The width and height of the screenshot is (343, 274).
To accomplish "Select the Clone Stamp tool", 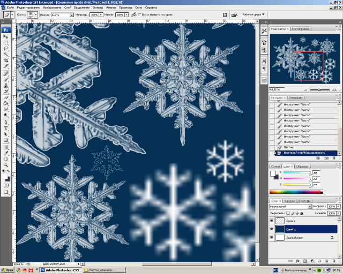I will 6,86.
